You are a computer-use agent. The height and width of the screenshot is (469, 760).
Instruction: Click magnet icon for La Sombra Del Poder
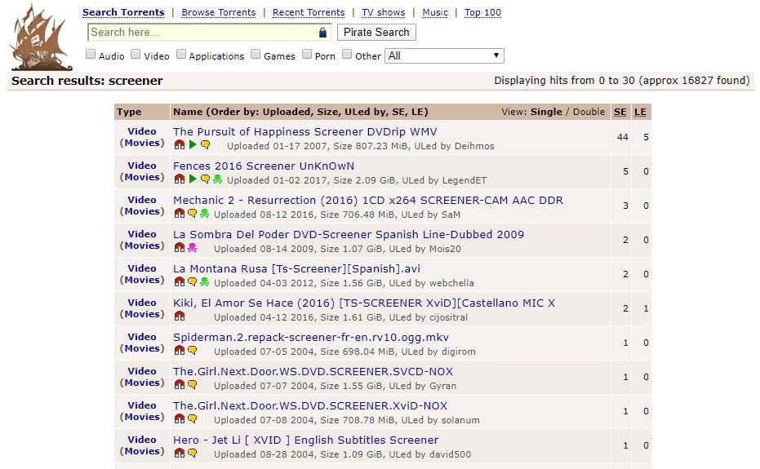[x=180, y=248]
